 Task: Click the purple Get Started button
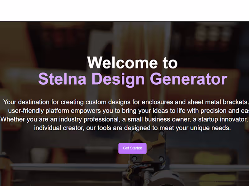(x=132, y=148)
